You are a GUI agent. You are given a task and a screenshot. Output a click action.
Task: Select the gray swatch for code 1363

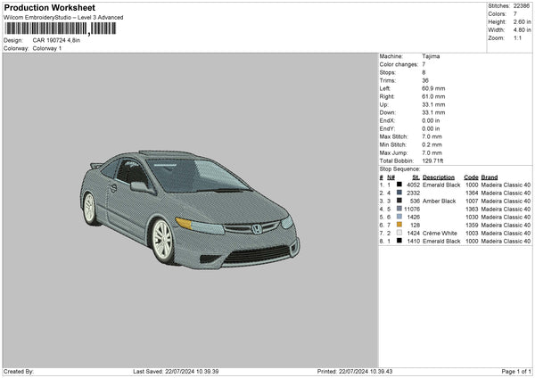[x=399, y=209]
